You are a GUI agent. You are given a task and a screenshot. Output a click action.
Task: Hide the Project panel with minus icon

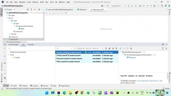(42, 10)
